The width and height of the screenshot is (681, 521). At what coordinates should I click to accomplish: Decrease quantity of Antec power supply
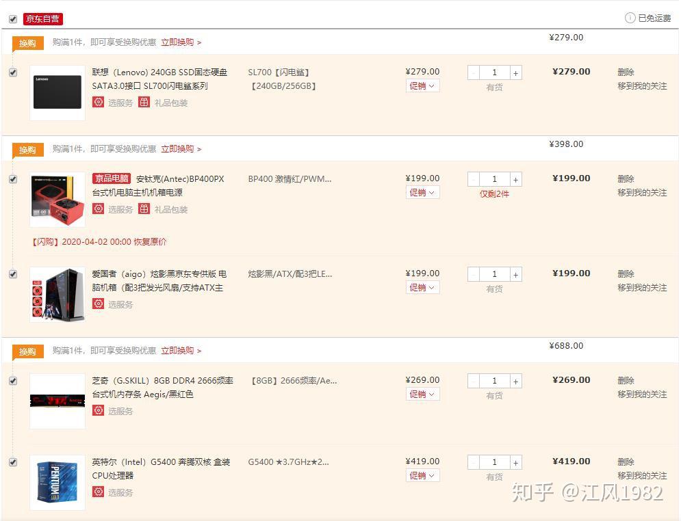(474, 180)
